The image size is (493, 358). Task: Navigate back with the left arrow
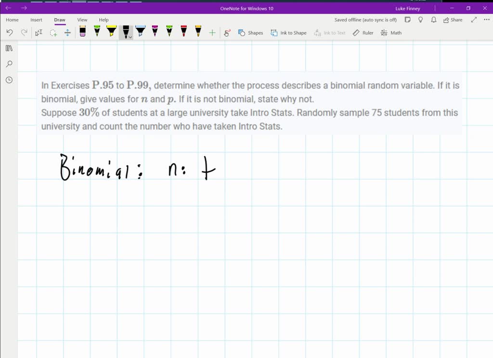(x=9, y=8)
